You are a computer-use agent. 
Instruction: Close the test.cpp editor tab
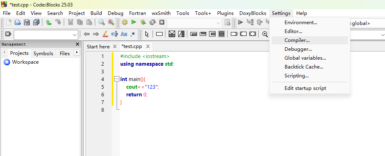(148, 46)
